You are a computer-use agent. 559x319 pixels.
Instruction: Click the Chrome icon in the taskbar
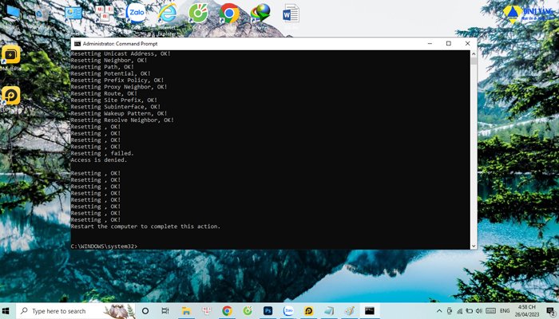click(x=227, y=310)
